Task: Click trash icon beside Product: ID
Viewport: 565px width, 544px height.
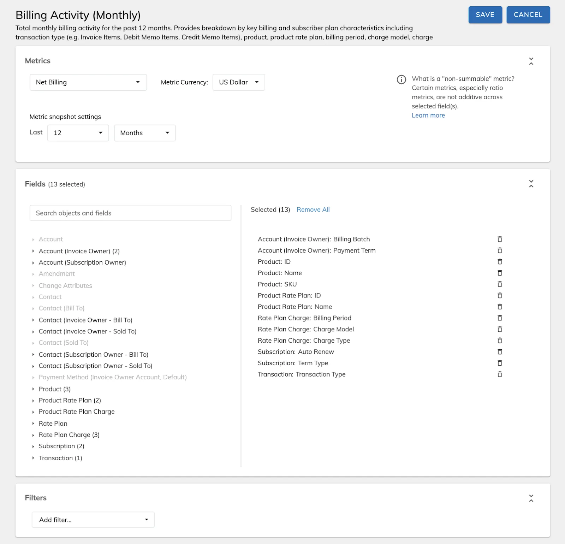Action: point(500,262)
